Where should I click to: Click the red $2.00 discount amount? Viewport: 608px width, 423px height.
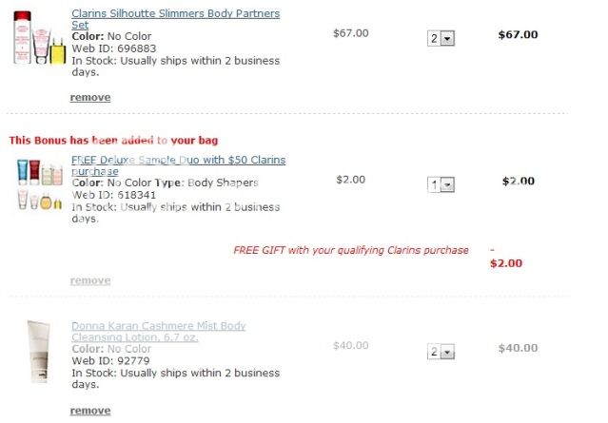pos(505,262)
